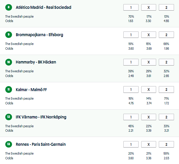Open the Hammarby - BK Häcken match title
The image size is (179, 164).
point(36,62)
